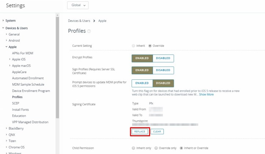The height and width of the screenshot is (154, 265).
Task: Enable prompt to update MDM profile
Action: (142, 83)
